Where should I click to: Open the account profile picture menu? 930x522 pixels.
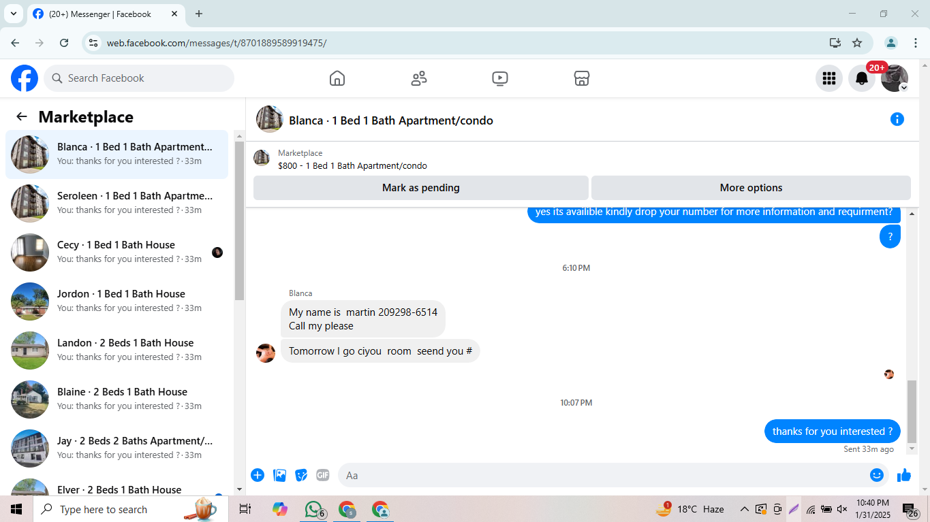[895, 78]
